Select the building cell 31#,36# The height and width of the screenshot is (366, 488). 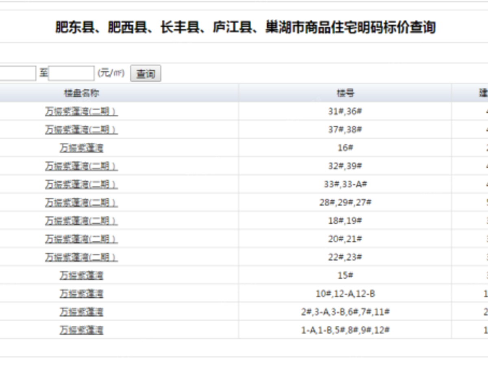click(x=345, y=111)
